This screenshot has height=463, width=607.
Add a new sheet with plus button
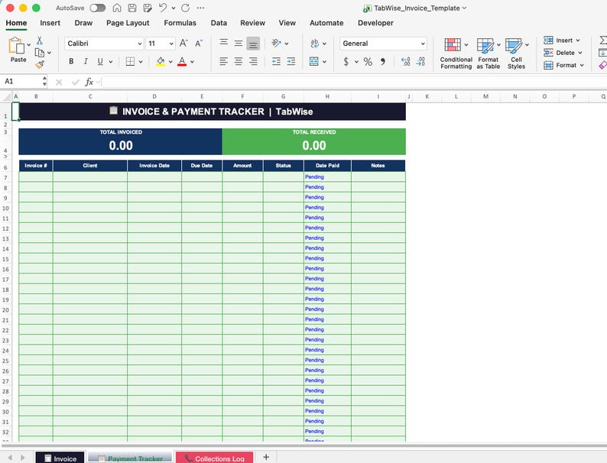[x=266, y=457]
